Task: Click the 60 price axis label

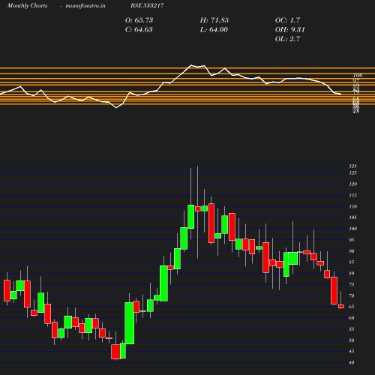Action: 351,318
